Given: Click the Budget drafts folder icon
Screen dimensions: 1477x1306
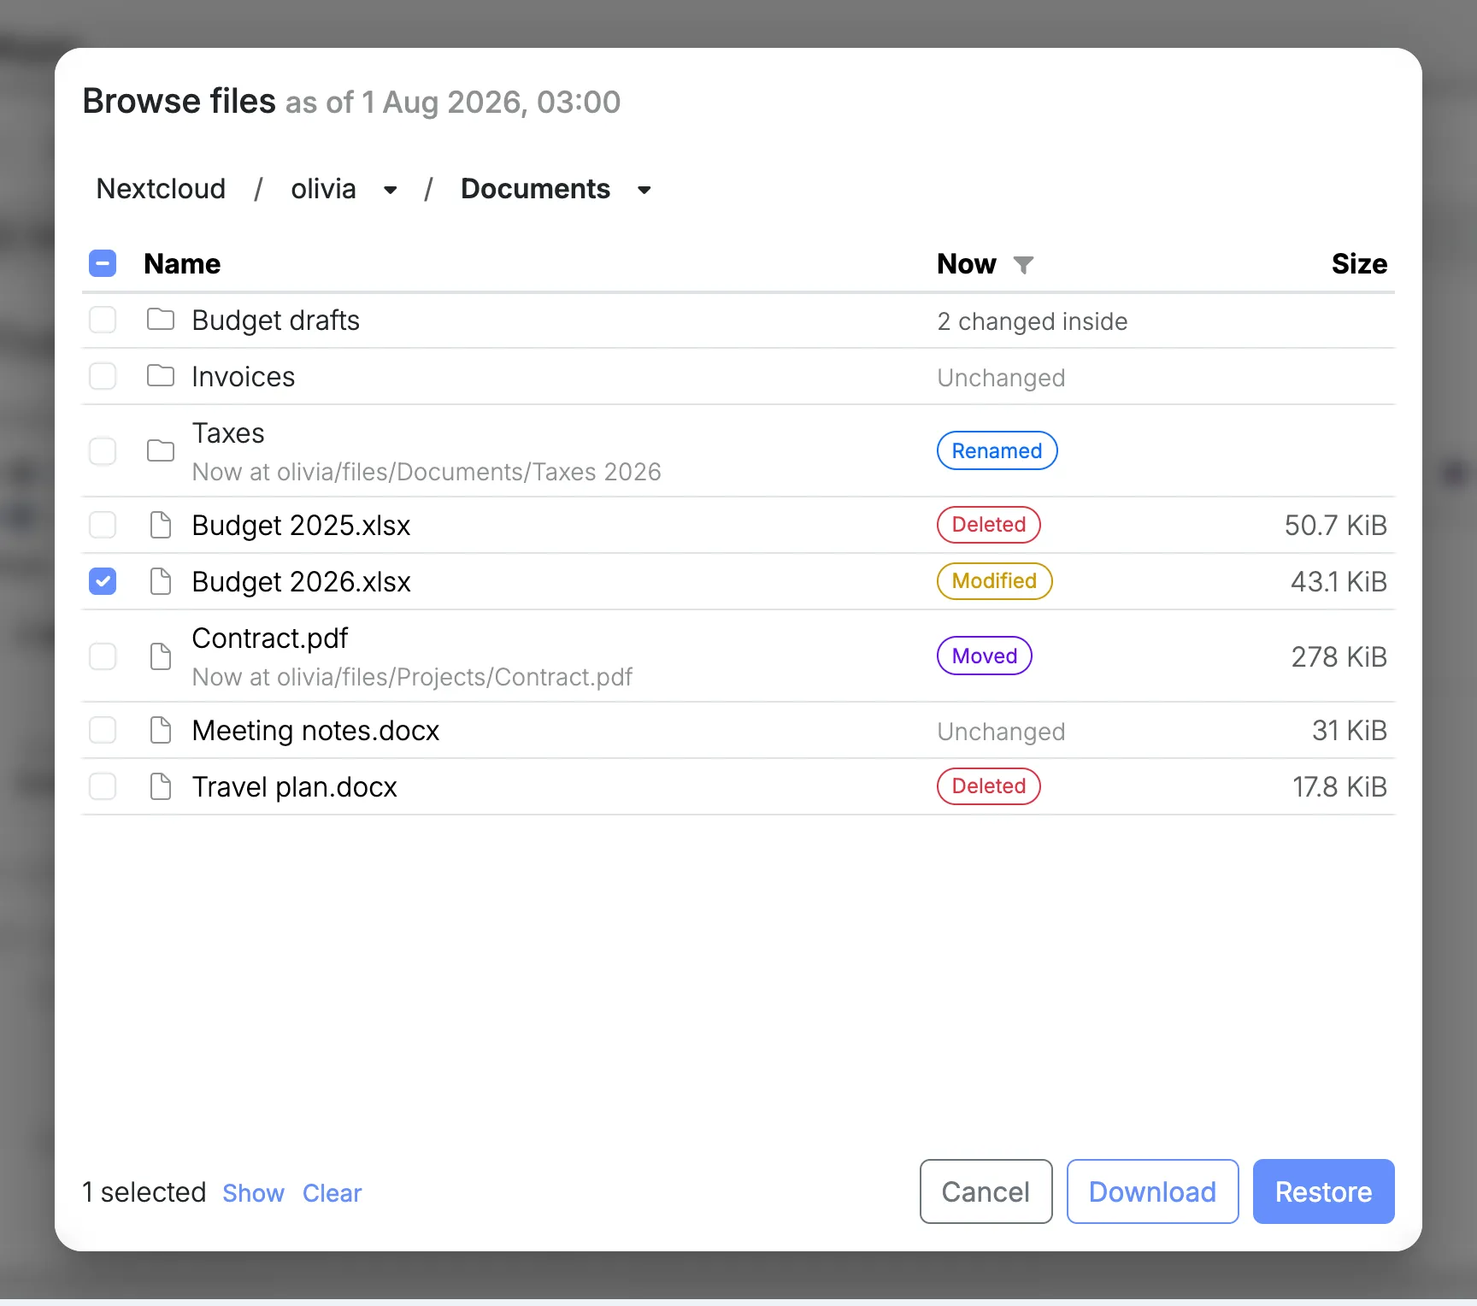Looking at the screenshot, I should coord(161,320).
